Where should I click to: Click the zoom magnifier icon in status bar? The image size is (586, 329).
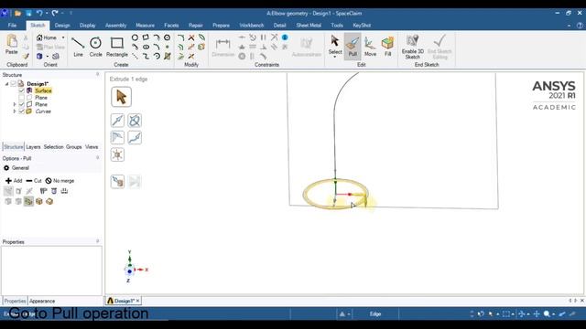tap(547, 314)
